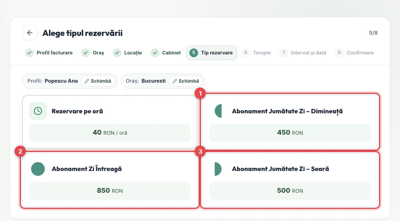The height and width of the screenshot is (221, 400).
Task: Click the Alege tipul rezervării heading
Action: point(82,33)
